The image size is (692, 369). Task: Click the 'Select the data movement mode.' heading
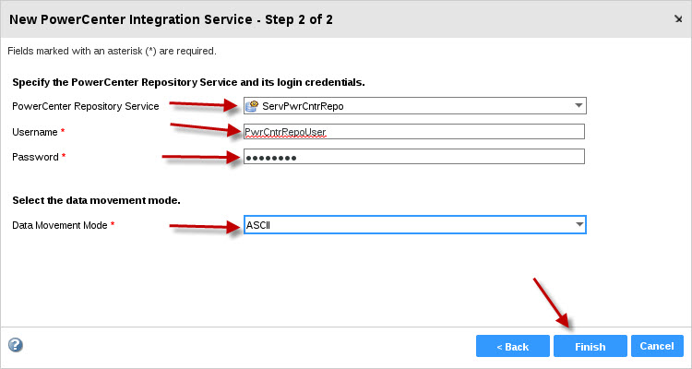[x=96, y=200]
